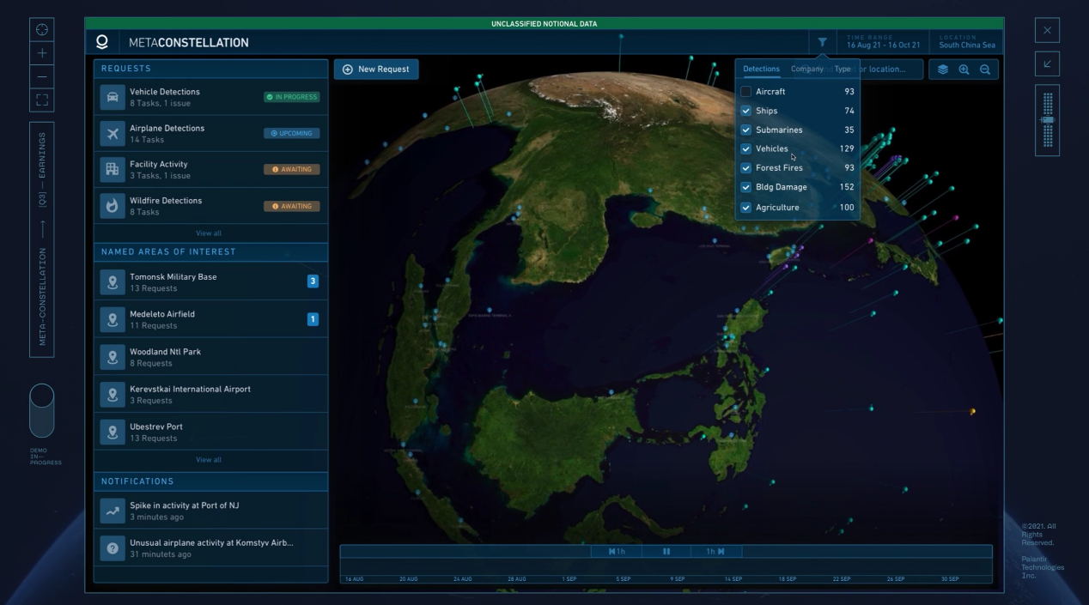
Task: Click the diagonal arrow collapse icon at right
Action: (x=1047, y=64)
